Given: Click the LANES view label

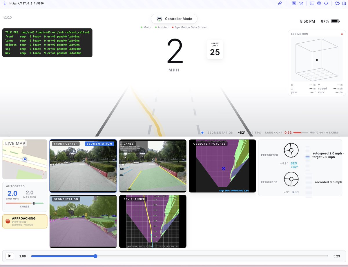Looking at the screenshot, I should point(129,144).
